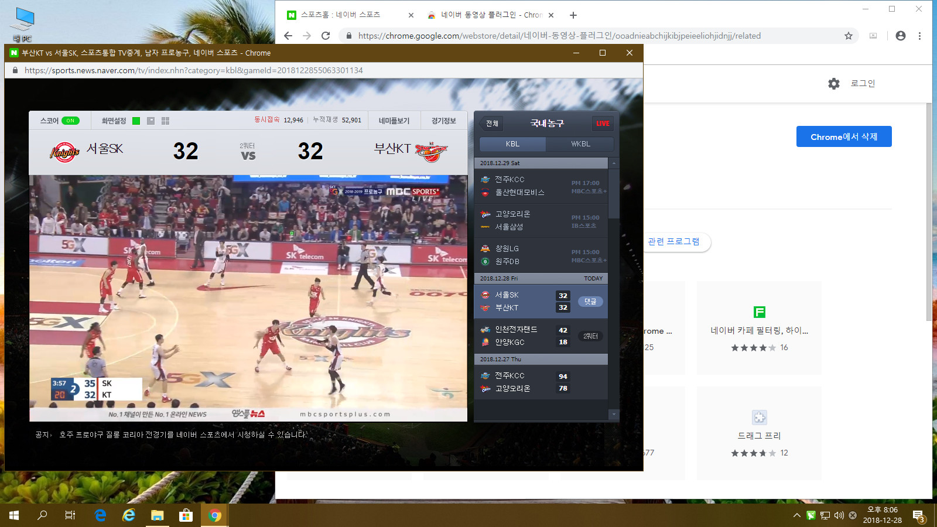Reload the Chrome web store page

(326, 36)
